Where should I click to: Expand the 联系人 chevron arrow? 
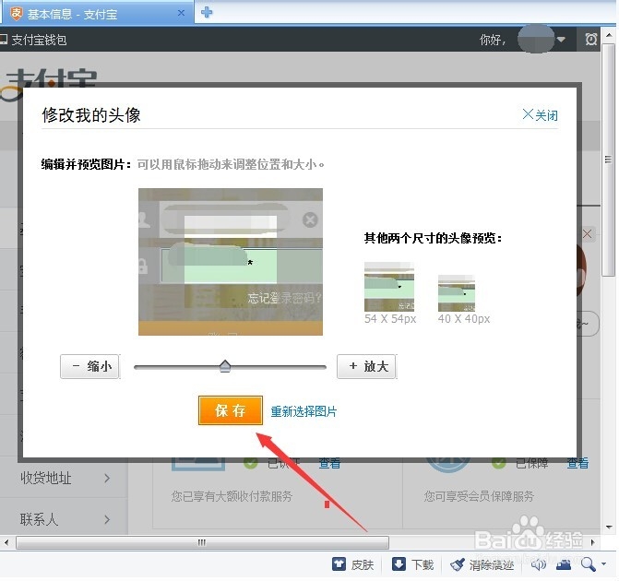[107, 519]
